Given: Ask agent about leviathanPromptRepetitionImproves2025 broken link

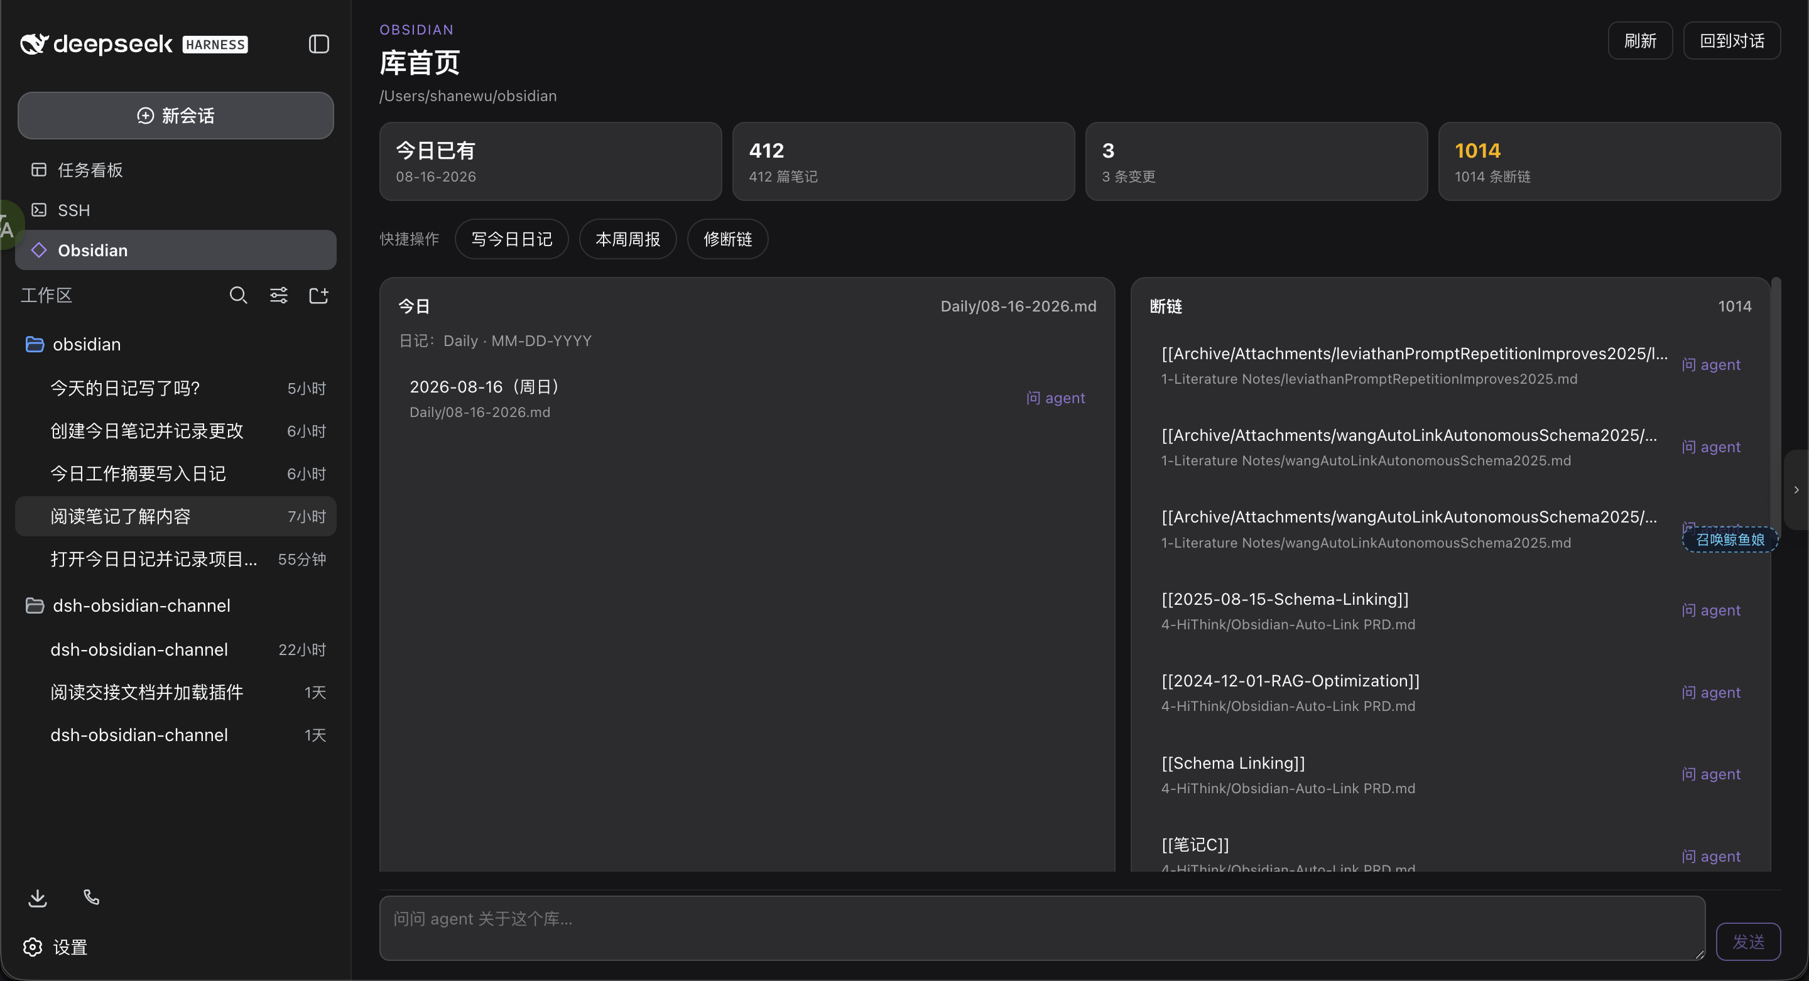Looking at the screenshot, I should [1710, 365].
